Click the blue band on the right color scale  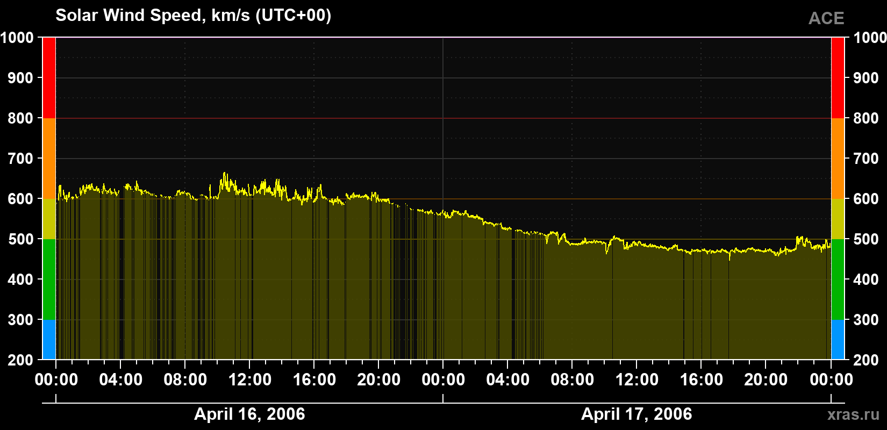click(x=838, y=340)
